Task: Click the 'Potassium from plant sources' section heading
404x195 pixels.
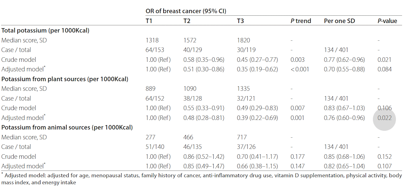Action: click(x=65, y=79)
